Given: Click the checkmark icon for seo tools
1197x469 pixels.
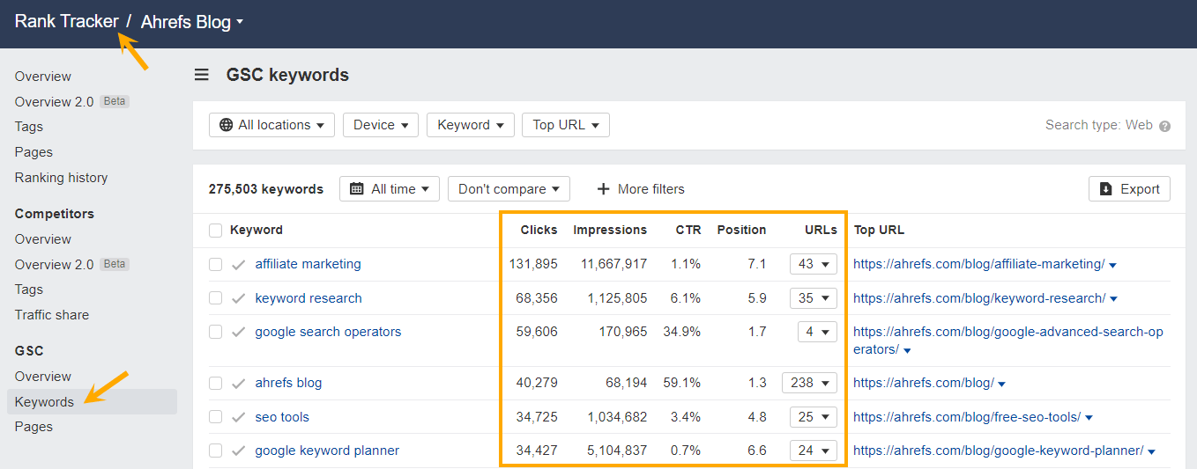Looking at the screenshot, I should tap(238, 417).
